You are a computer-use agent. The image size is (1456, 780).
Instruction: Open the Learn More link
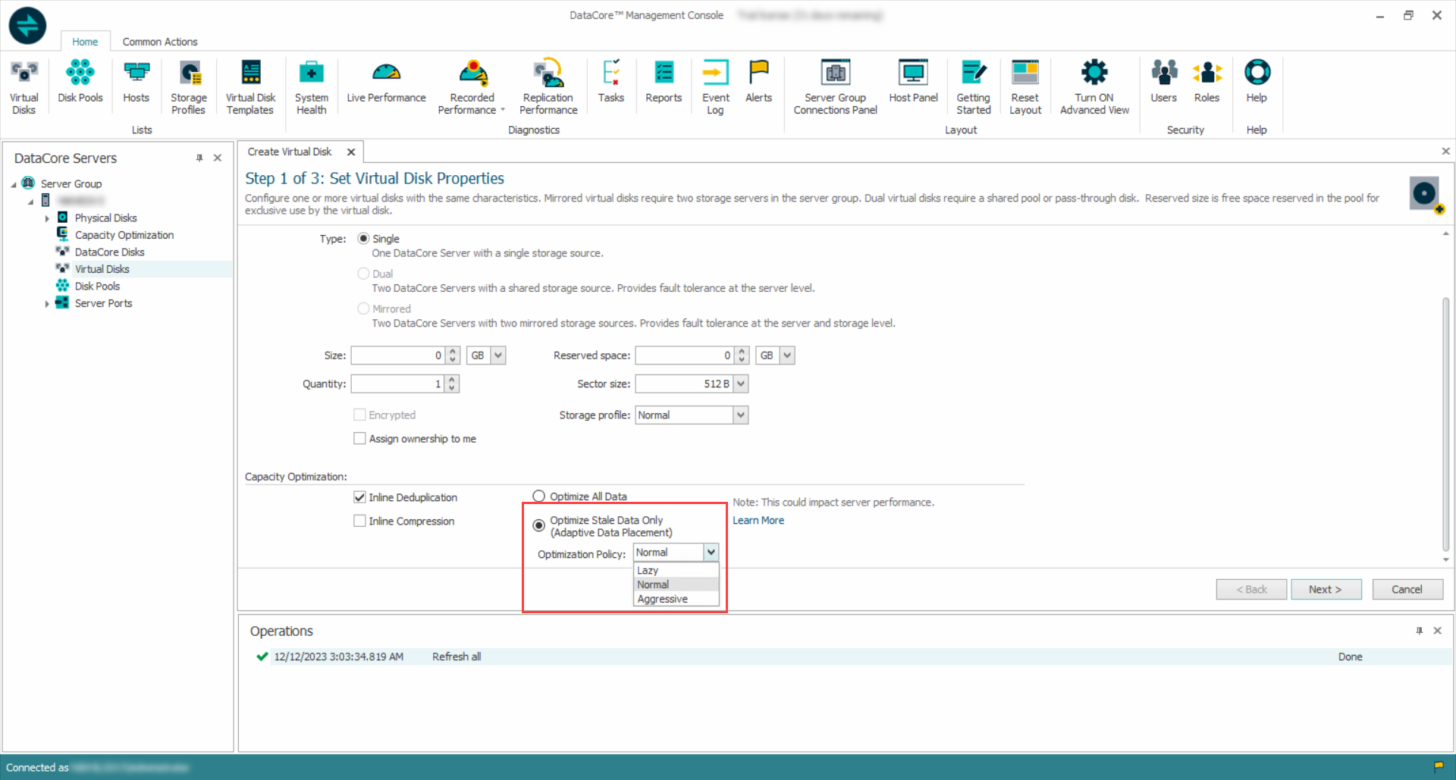pos(758,520)
